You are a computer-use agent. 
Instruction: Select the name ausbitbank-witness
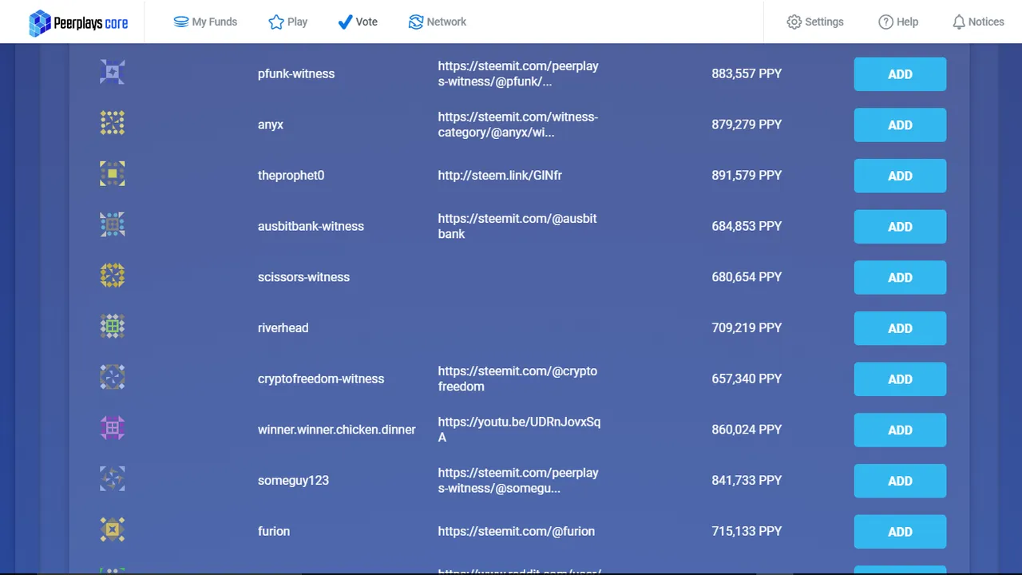[311, 226]
